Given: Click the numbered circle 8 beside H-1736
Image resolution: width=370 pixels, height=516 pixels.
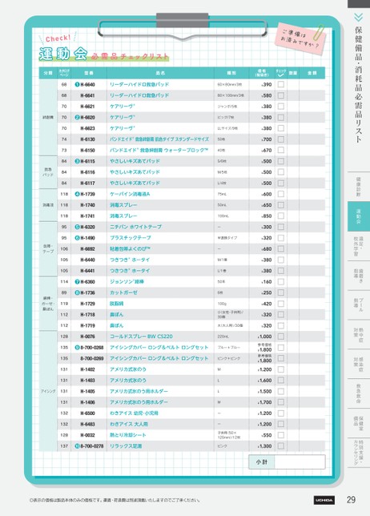Looking at the screenshot, I should (78, 292).
